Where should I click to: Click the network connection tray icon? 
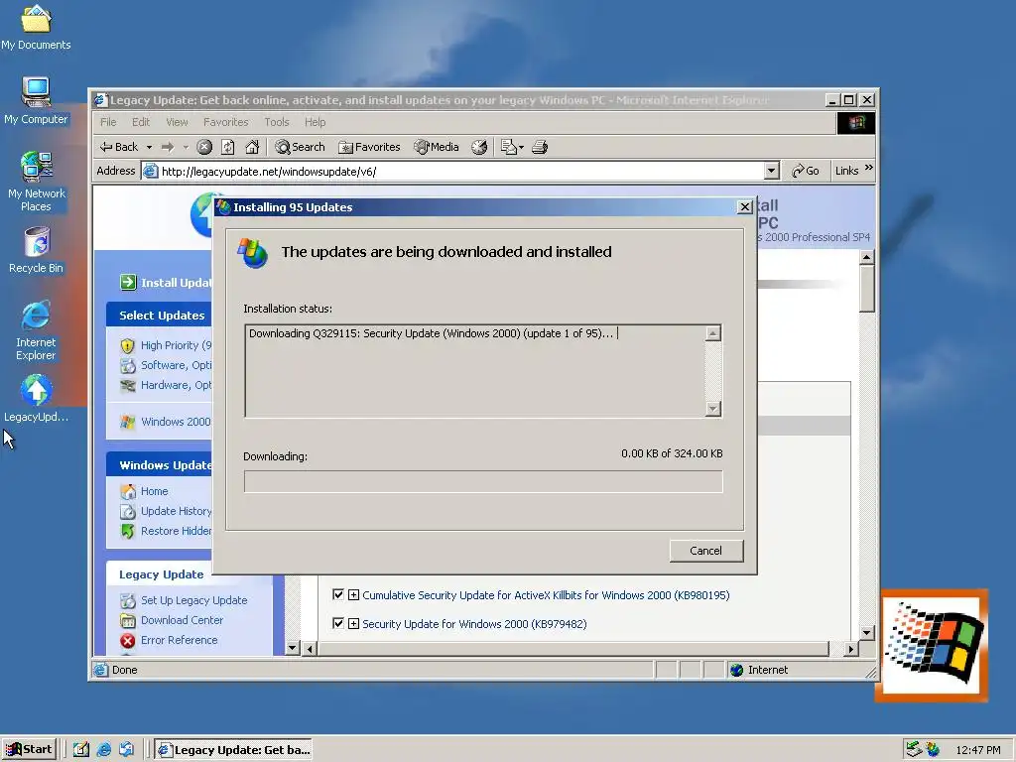[914, 750]
